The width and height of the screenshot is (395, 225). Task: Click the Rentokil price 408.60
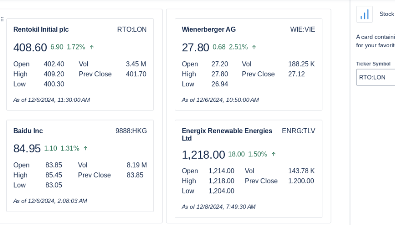click(30, 47)
